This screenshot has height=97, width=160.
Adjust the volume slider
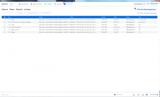[154, 95]
